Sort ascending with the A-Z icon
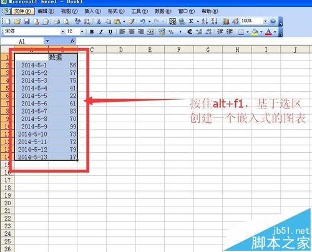 [x=205, y=21]
